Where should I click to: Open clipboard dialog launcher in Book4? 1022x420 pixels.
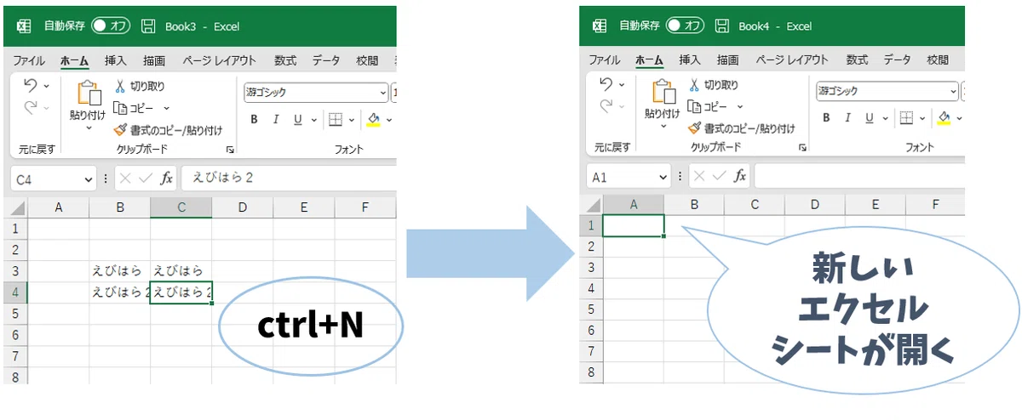[802, 148]
